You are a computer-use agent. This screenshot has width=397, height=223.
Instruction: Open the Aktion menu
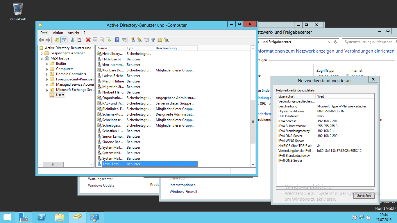point(58,33)
